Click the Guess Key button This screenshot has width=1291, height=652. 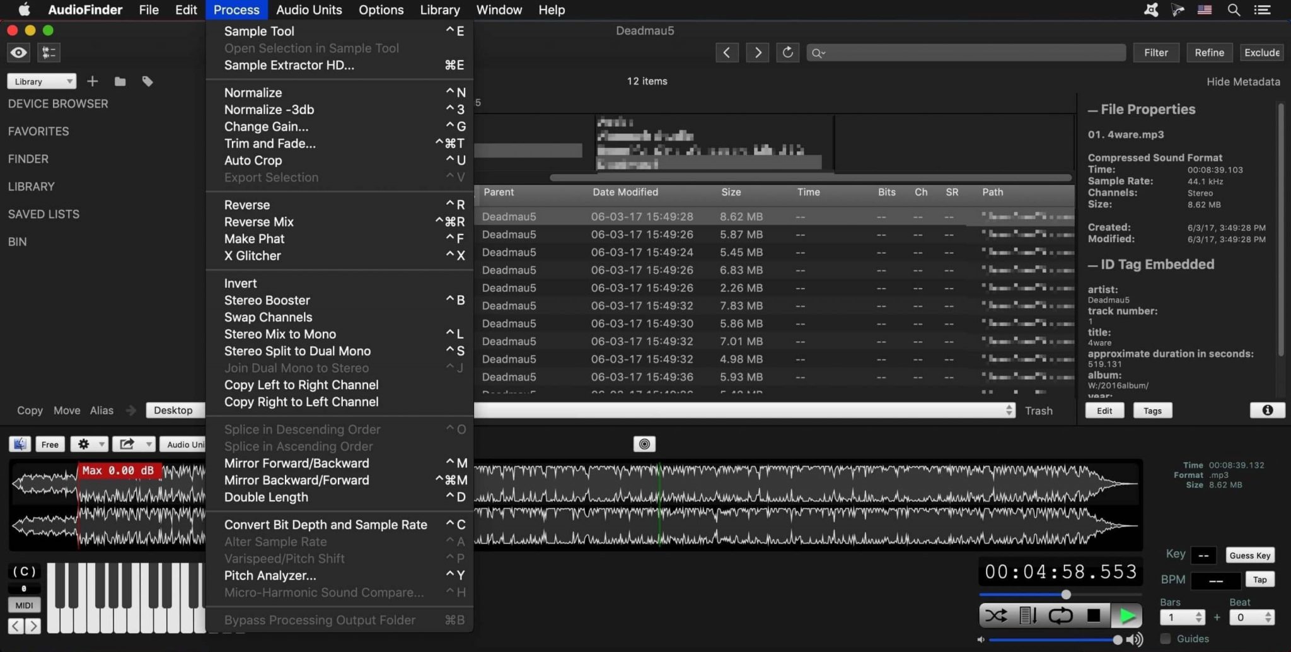click(x=1249, y=554)
